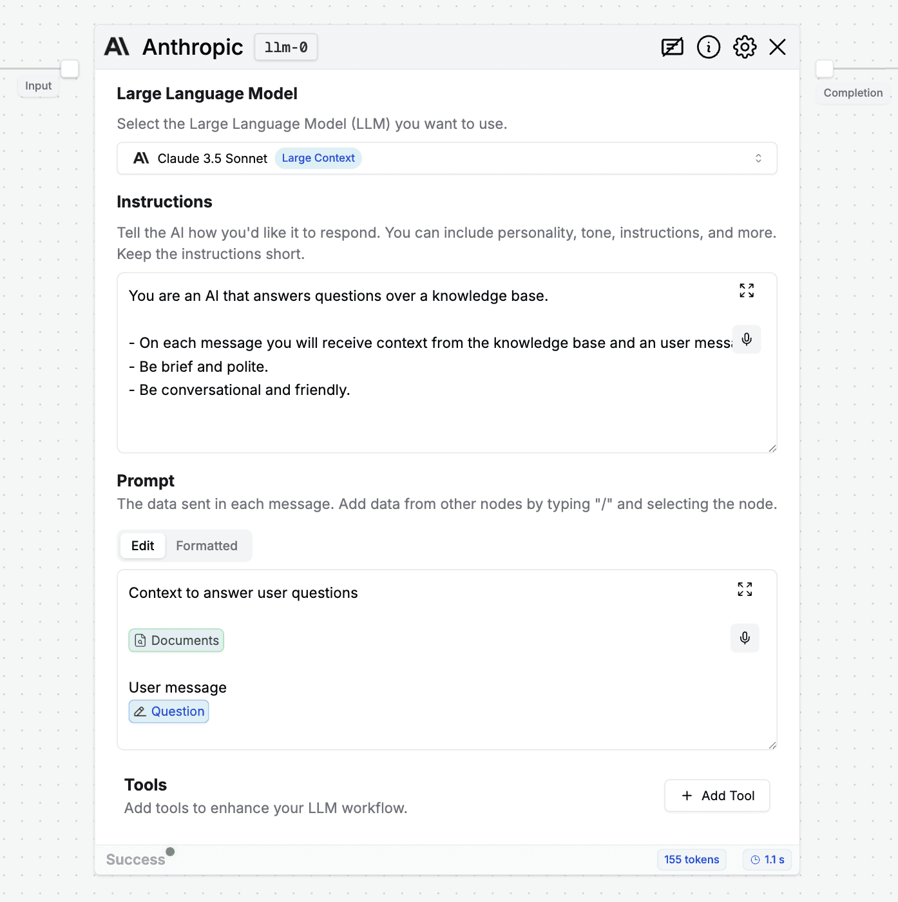Click the Success status label

coord(135,859)
